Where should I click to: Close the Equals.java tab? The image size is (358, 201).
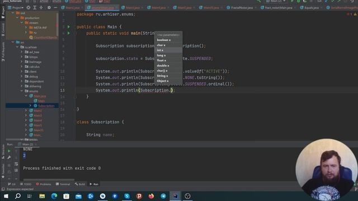coord(322,8)
